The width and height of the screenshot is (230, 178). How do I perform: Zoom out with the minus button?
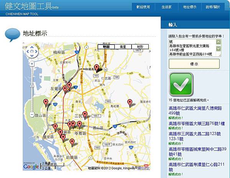click(x=32, y=115)
